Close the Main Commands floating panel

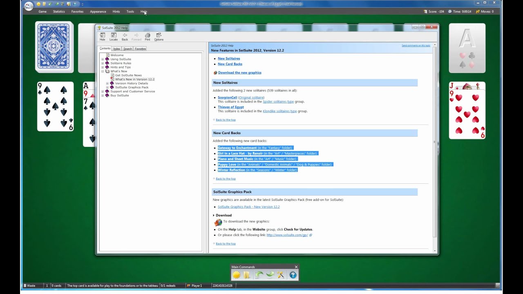pos(296,267)
